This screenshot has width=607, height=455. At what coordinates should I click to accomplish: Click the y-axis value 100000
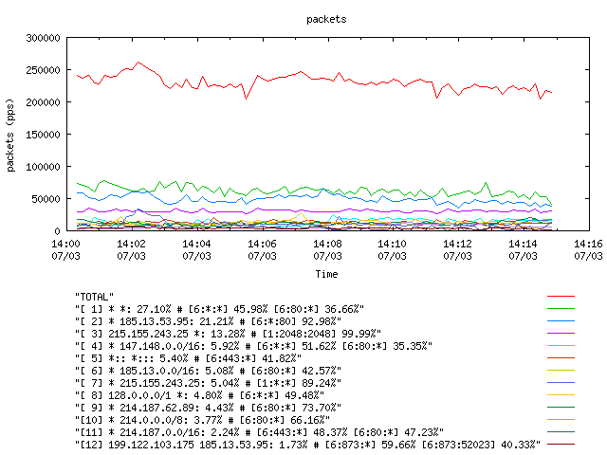(x=43, y=167)
